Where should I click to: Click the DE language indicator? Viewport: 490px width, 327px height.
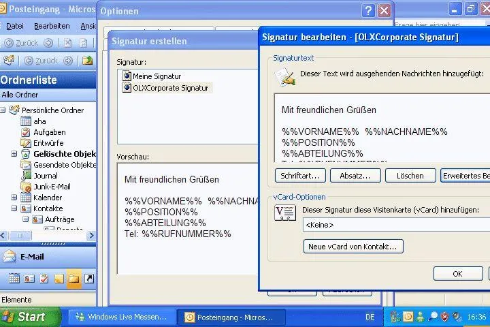click(370, 317)
